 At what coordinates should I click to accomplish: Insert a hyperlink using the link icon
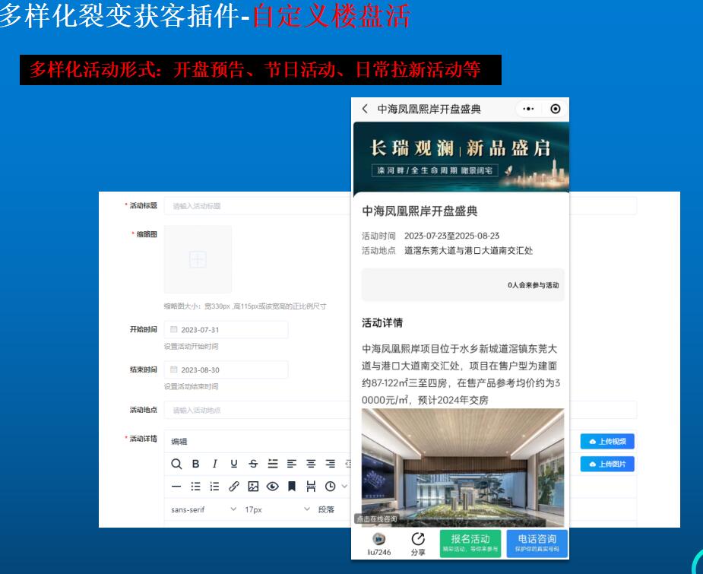coord(234,487)
